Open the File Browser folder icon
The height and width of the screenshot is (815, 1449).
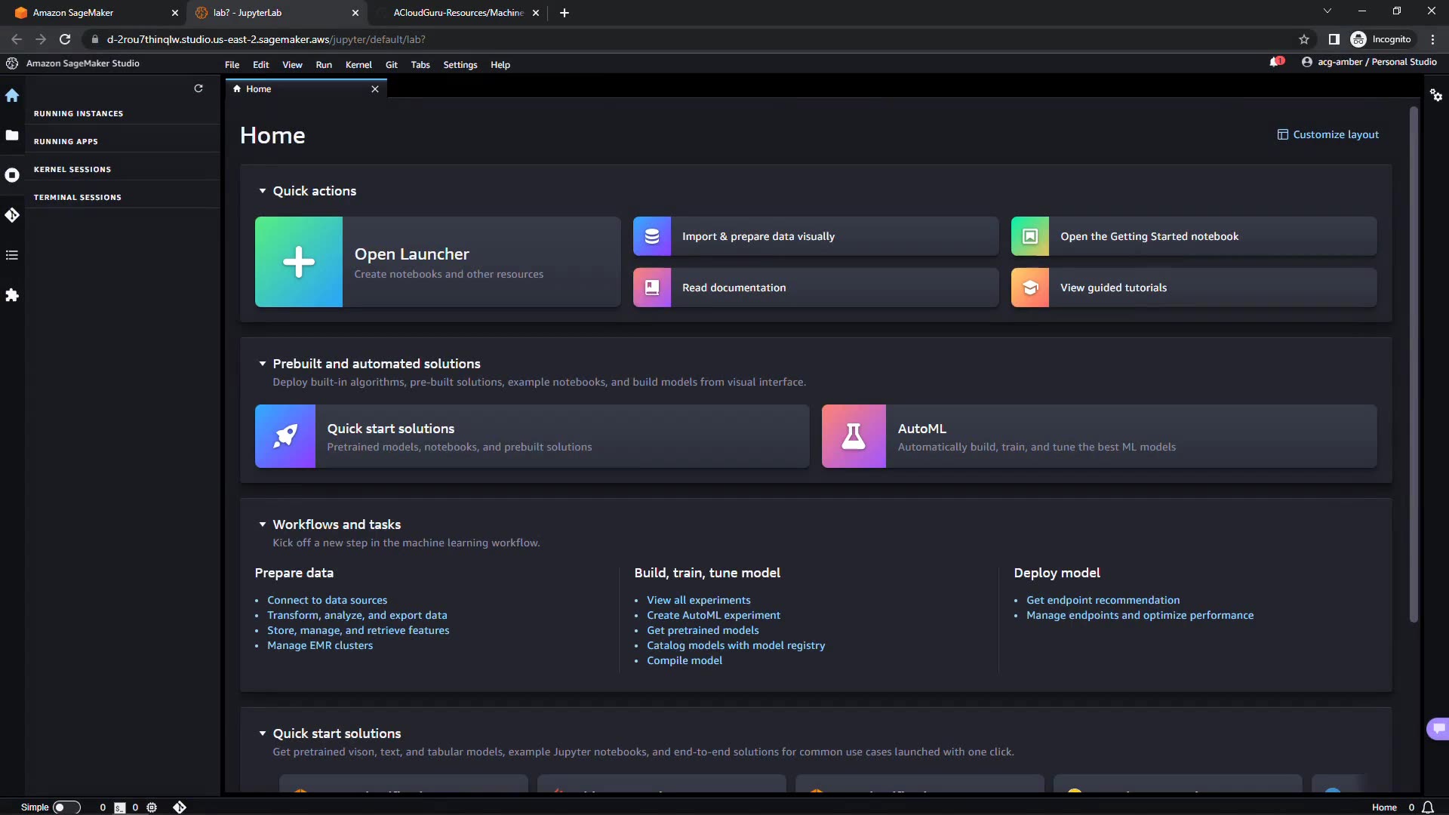pyautogui.click(x=12, y=135)
